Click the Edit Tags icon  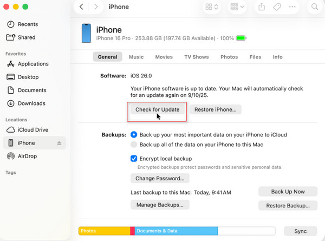click(x=277, y=7)
